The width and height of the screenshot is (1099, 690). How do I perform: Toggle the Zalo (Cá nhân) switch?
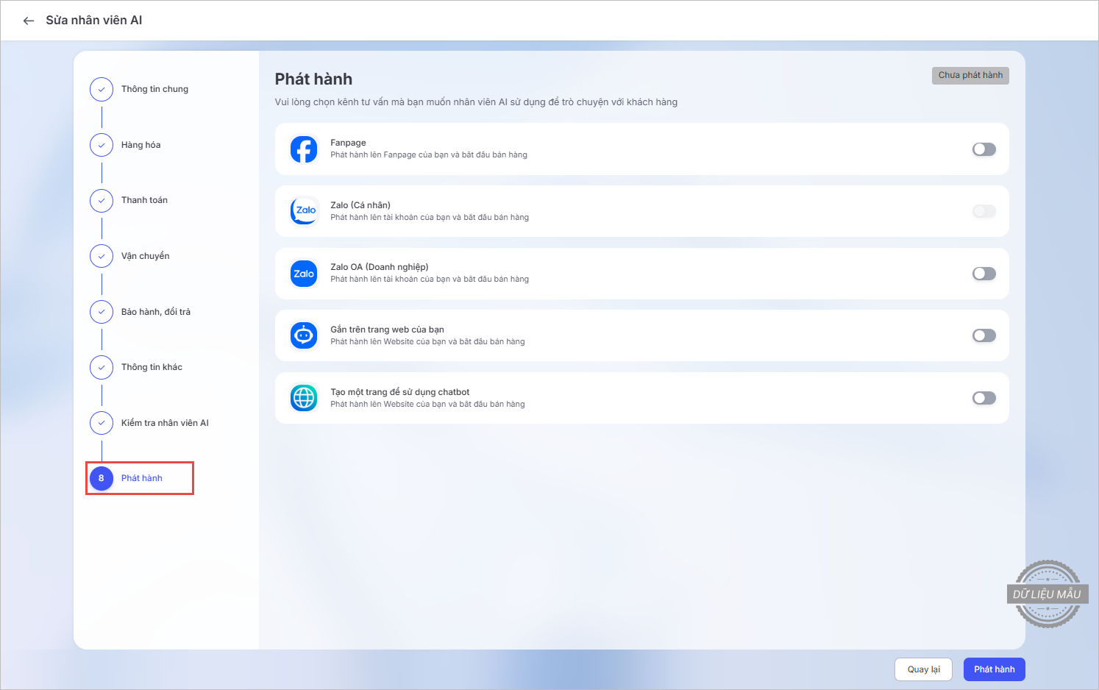point(984,211)
